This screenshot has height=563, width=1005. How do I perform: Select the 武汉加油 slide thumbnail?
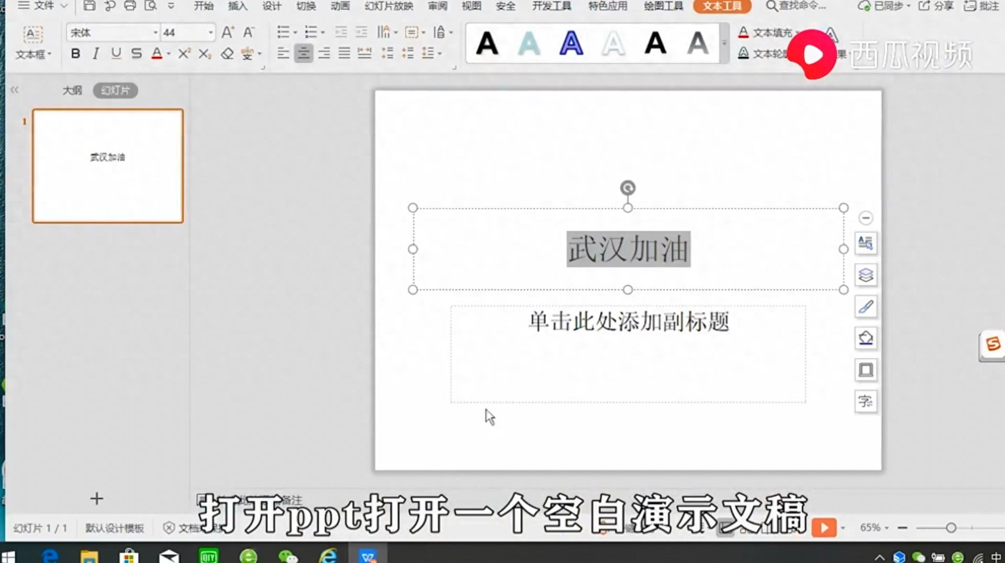tap(107, 166)
